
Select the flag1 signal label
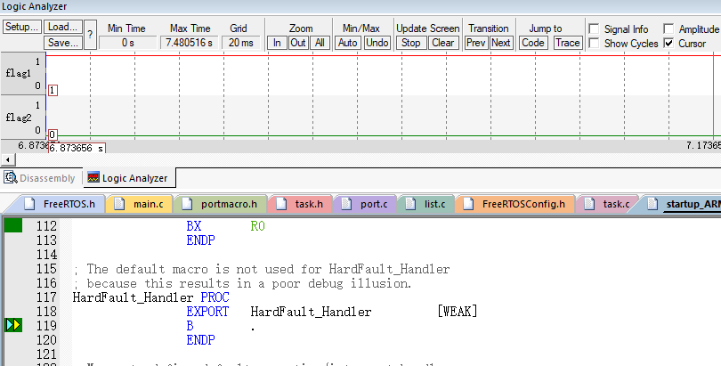19,73
